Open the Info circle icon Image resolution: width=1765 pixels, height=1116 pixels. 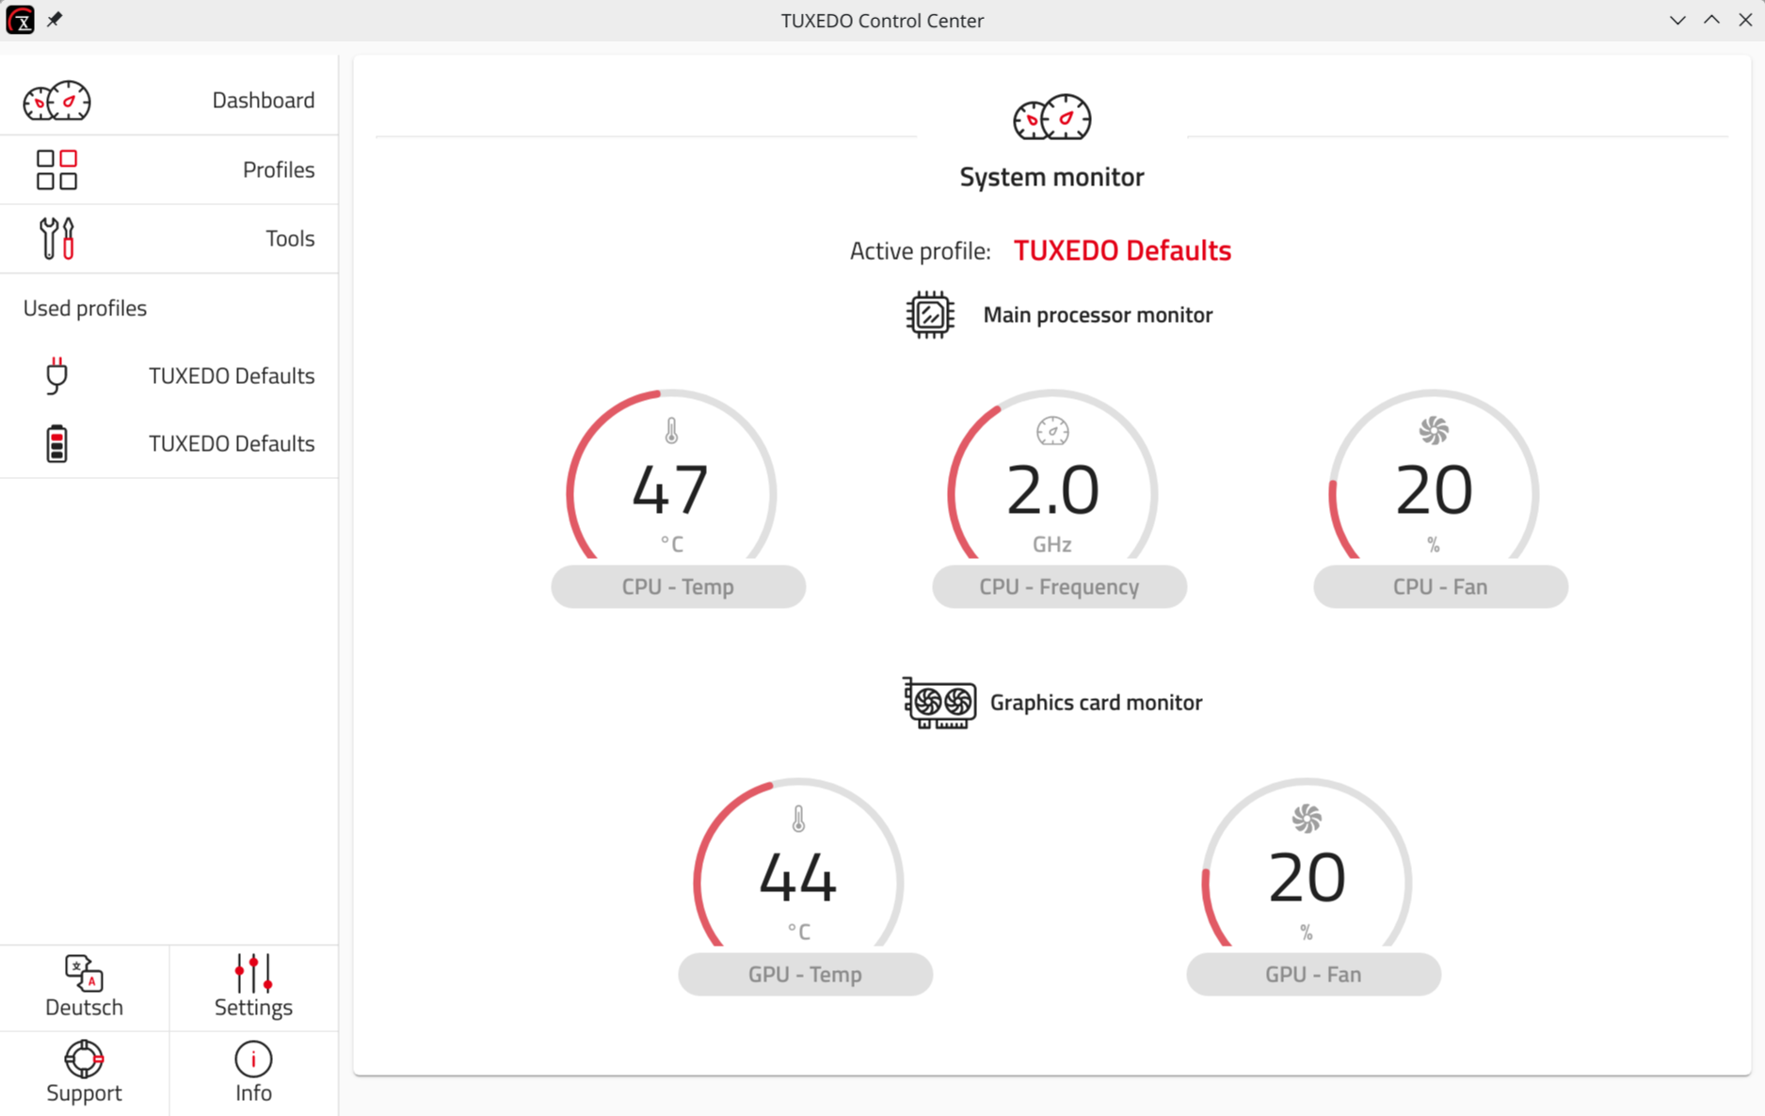pos(253,1059)
